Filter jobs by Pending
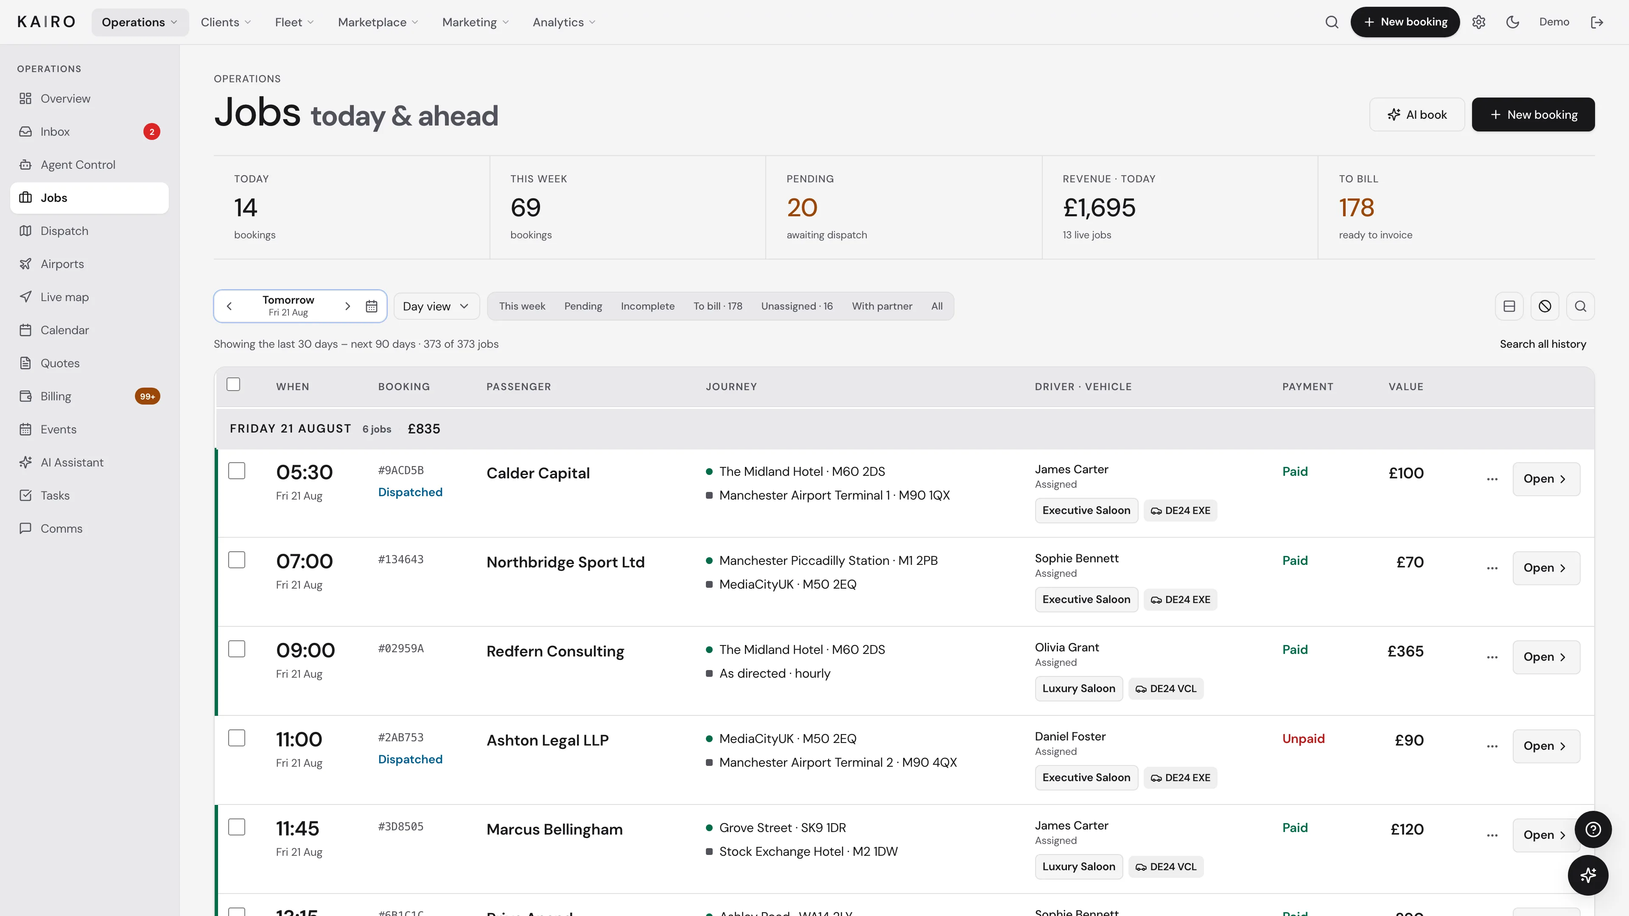 click(583, 306)
